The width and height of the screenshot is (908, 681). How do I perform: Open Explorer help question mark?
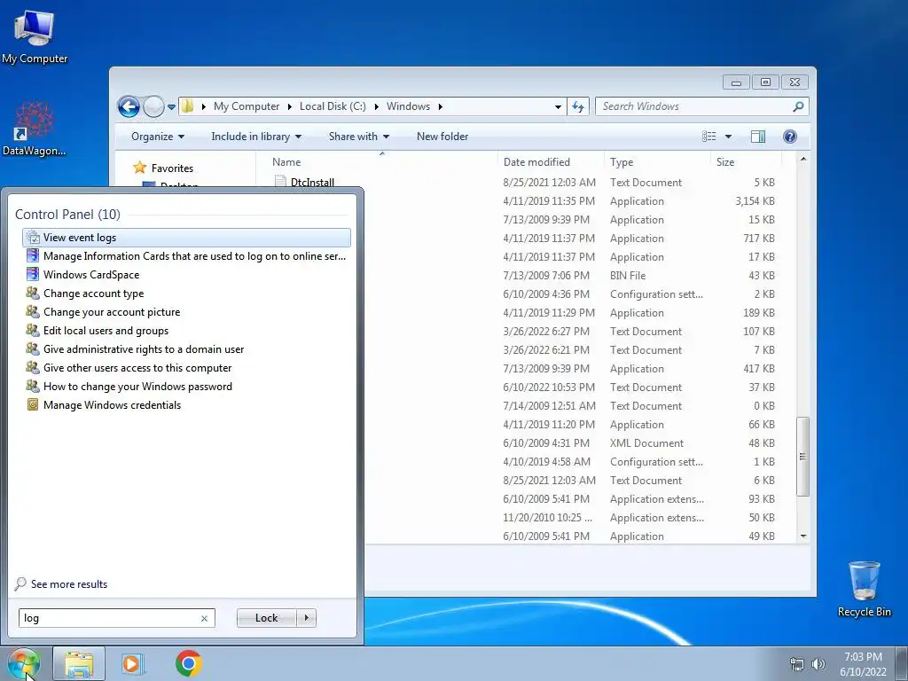click(x=790, y=137)
